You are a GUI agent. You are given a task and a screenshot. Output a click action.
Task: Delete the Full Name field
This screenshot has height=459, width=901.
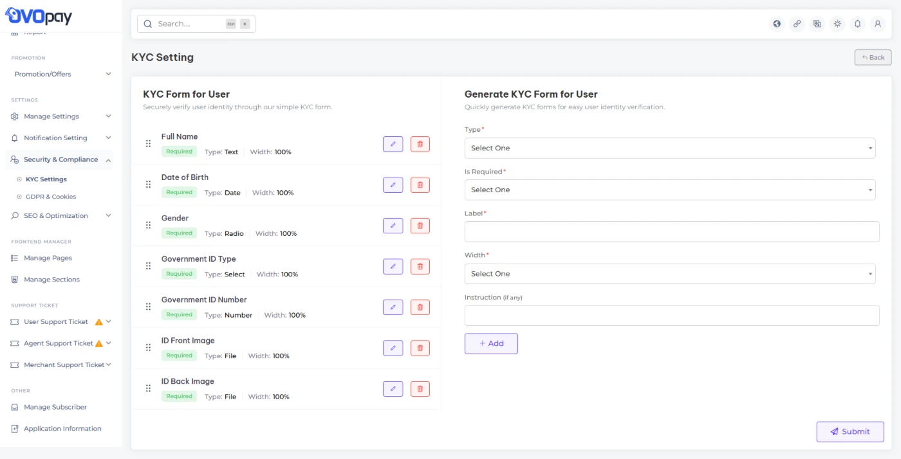pyautogui.click(x=420, y=144)
